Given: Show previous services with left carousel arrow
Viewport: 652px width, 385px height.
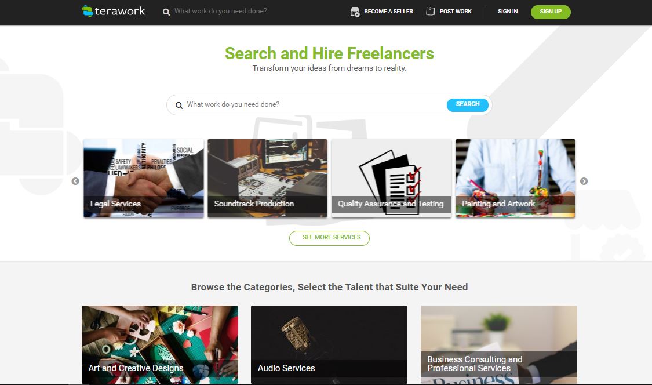Looking at the screenshot, I should click(x=75, y=181).
